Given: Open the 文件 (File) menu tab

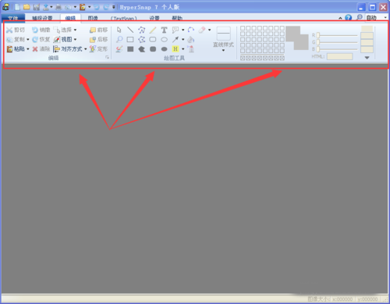Looking at the screenshot, I should pos(13,18).
